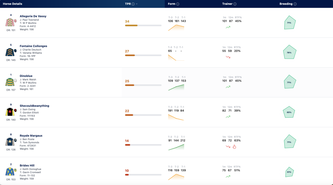Click Fontaine Collonges' red downward trend arrow
333x185 pixels.
coord(228,57)
